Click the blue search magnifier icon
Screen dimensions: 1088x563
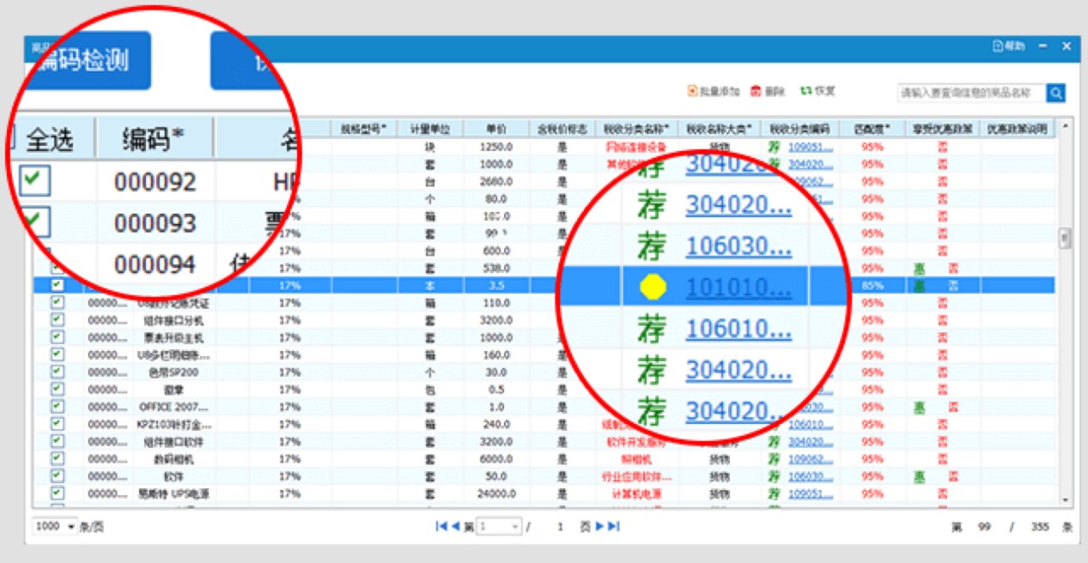(1055, 93)
